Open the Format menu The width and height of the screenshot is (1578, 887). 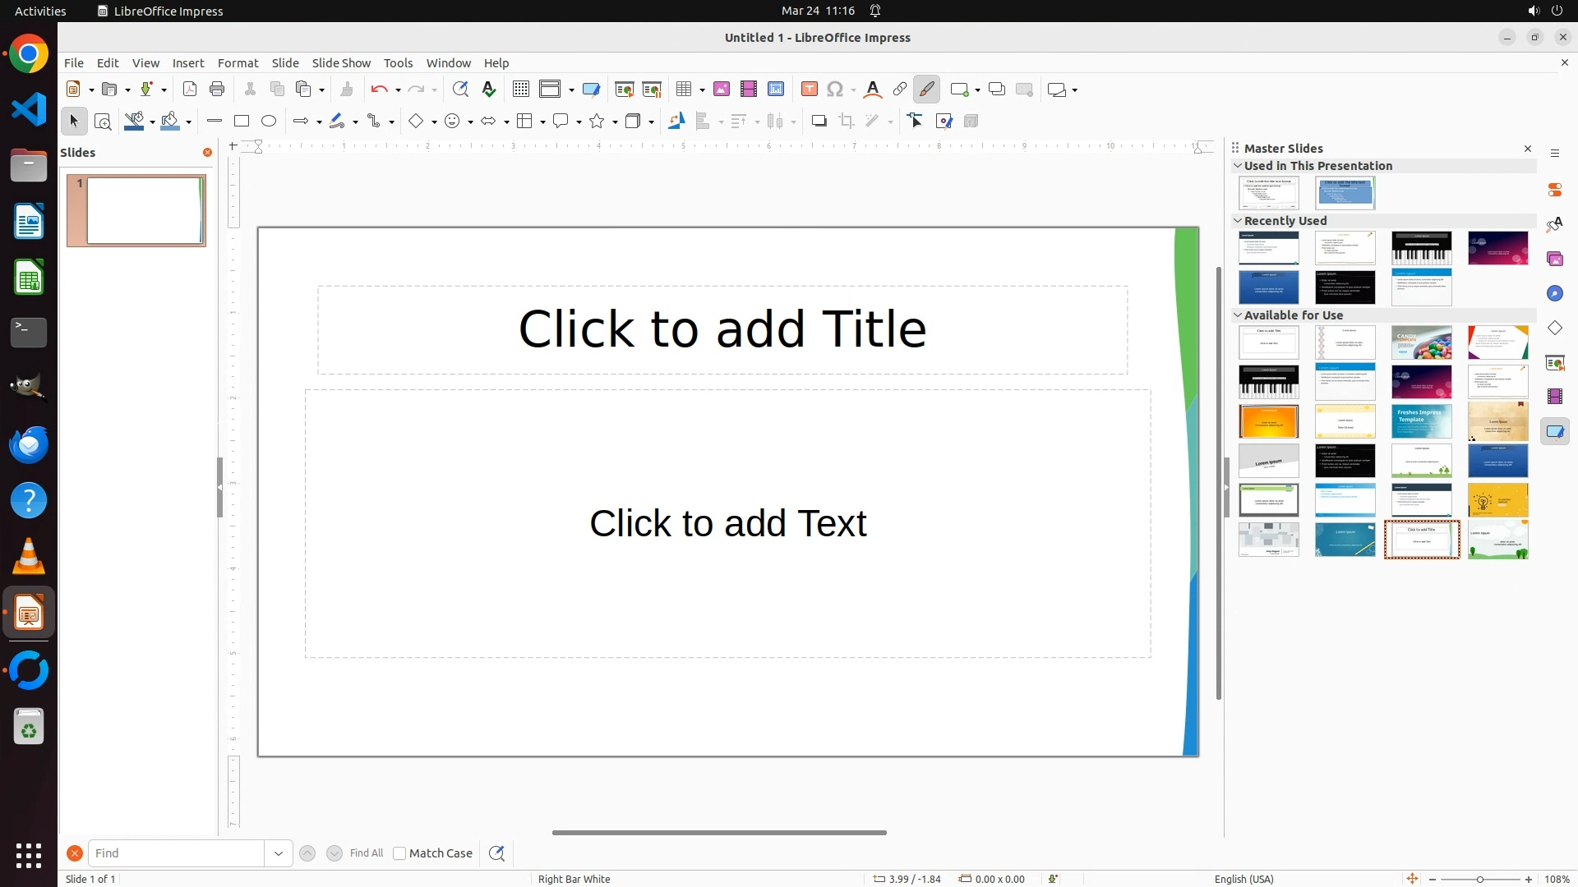tap(238, 62)
